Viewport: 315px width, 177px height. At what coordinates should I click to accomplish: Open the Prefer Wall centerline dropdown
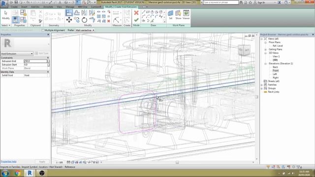[85, 30]
